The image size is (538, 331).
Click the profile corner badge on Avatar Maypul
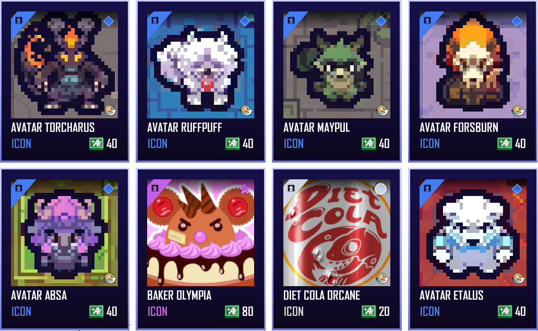291,20
